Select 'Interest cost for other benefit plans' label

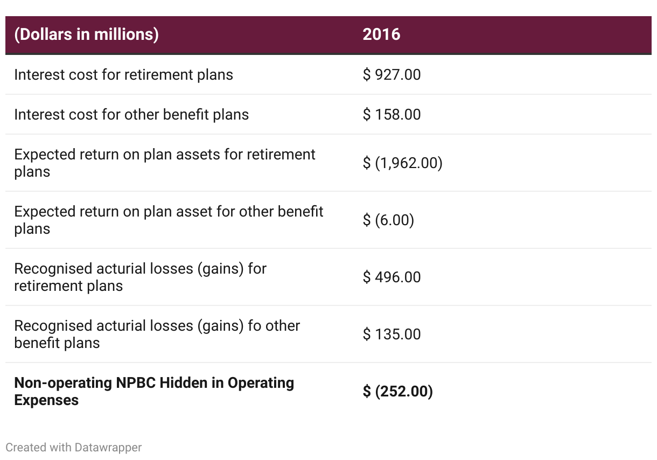pyautogui.click(x=131, y=114)
